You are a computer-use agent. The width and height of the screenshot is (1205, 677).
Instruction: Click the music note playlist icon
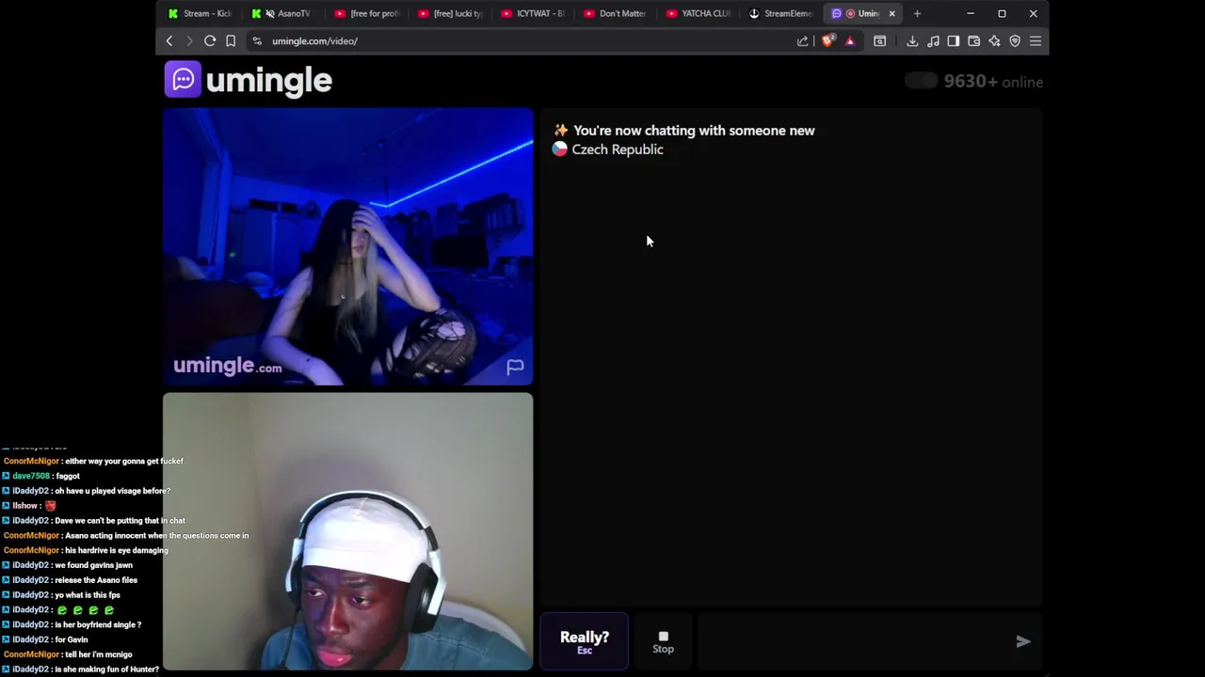point(933,41)
